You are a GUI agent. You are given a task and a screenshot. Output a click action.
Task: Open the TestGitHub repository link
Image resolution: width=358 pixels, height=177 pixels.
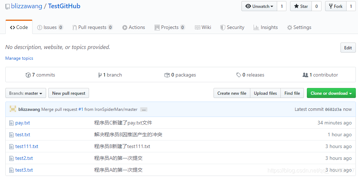pyautogui.click(x=64, y=6)
